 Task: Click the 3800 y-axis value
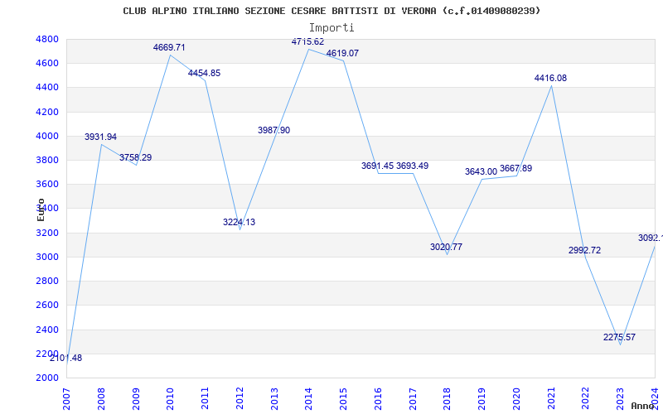(x=47, y=160)
